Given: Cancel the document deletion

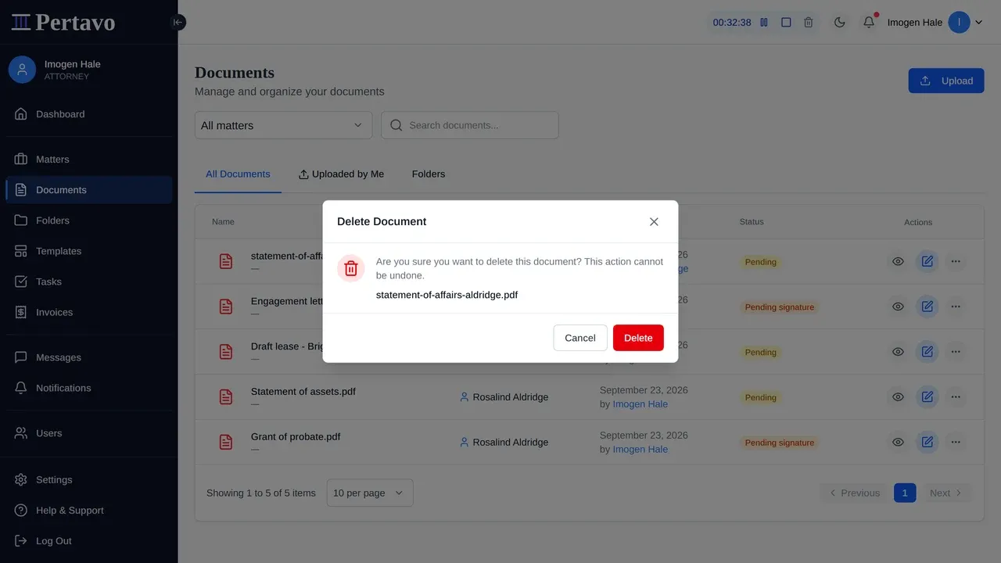Looking at the screenshot, I should pyautogui.click(x=580, y=338).
